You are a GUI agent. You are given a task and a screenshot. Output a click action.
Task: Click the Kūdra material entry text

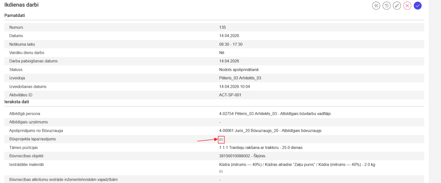coord(297,164)
